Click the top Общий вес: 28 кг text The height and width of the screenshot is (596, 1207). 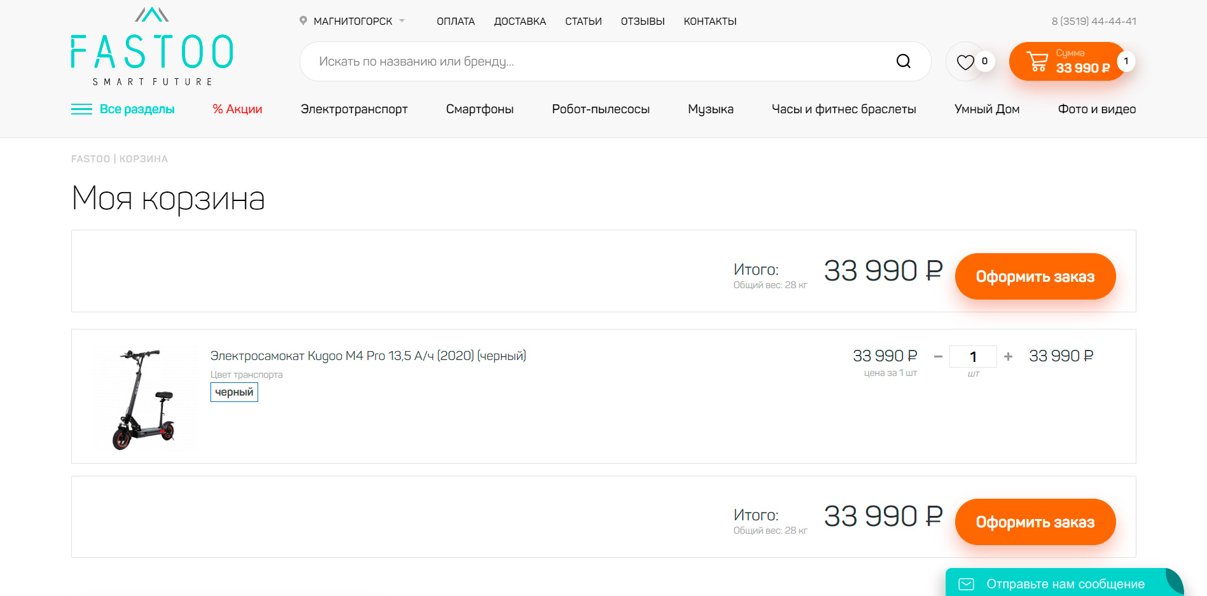click(770, 285)
